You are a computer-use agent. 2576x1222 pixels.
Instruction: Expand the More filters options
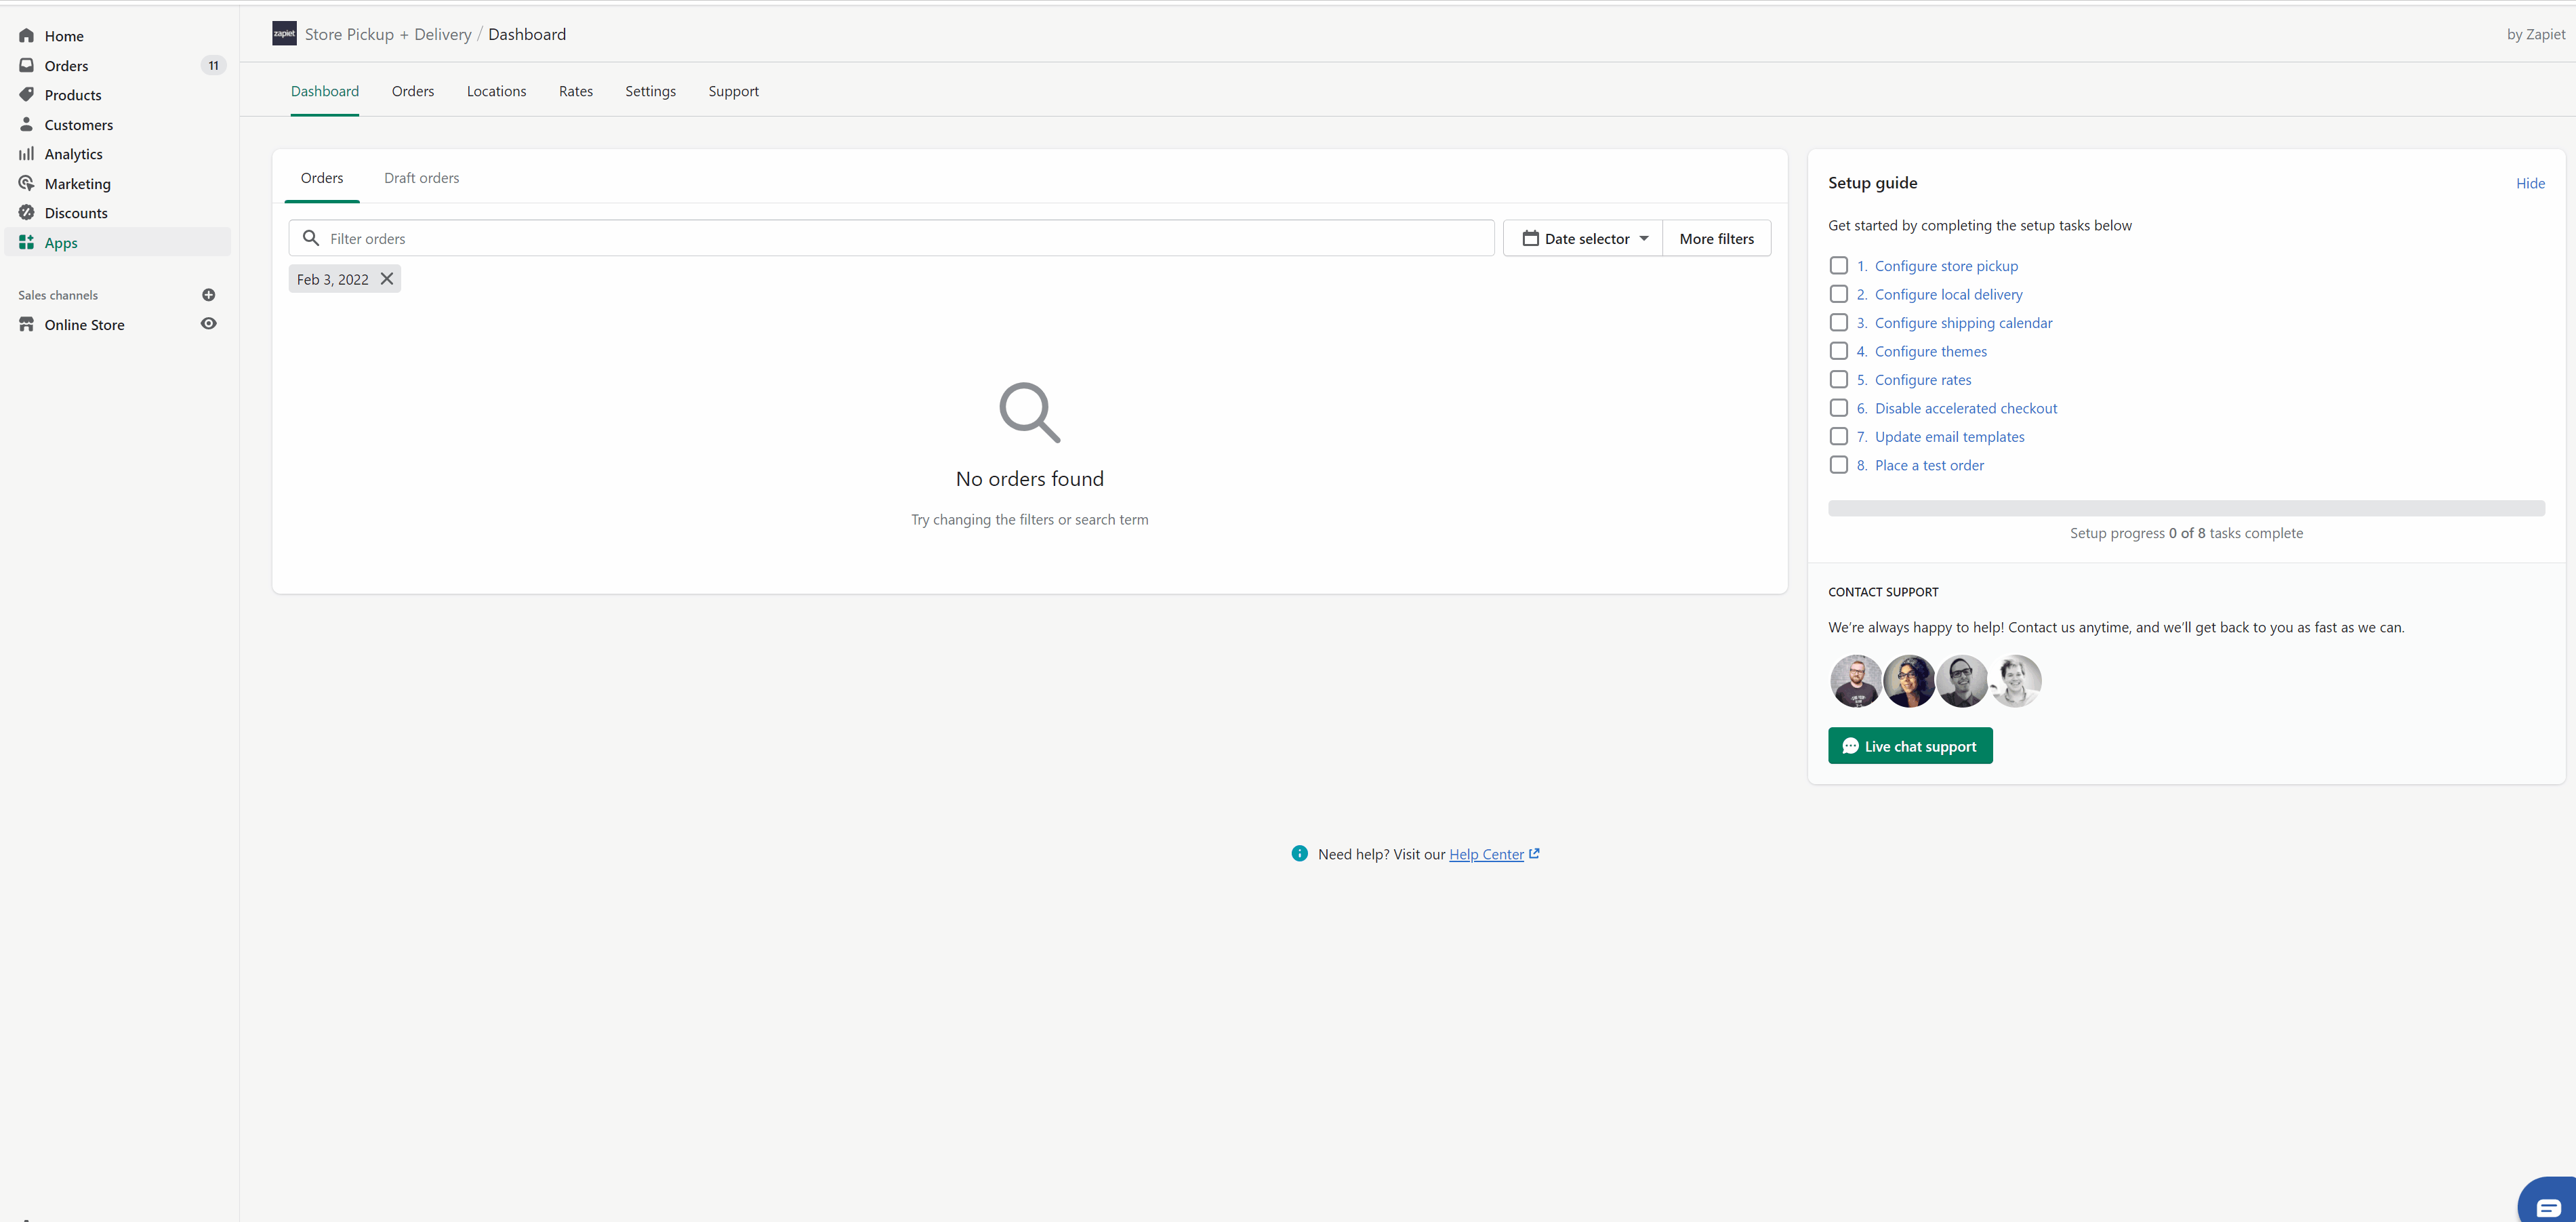[x=1716, y=239]
